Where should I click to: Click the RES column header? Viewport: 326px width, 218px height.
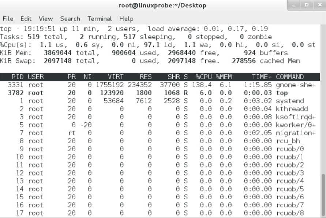pos(146,77)
